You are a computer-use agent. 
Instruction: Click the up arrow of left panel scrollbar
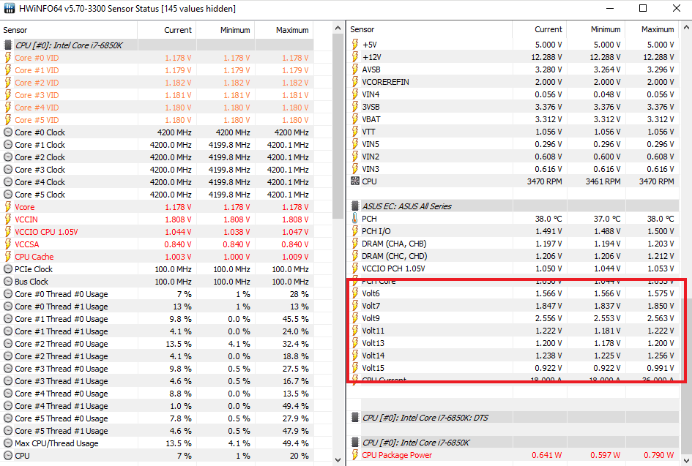338,29
